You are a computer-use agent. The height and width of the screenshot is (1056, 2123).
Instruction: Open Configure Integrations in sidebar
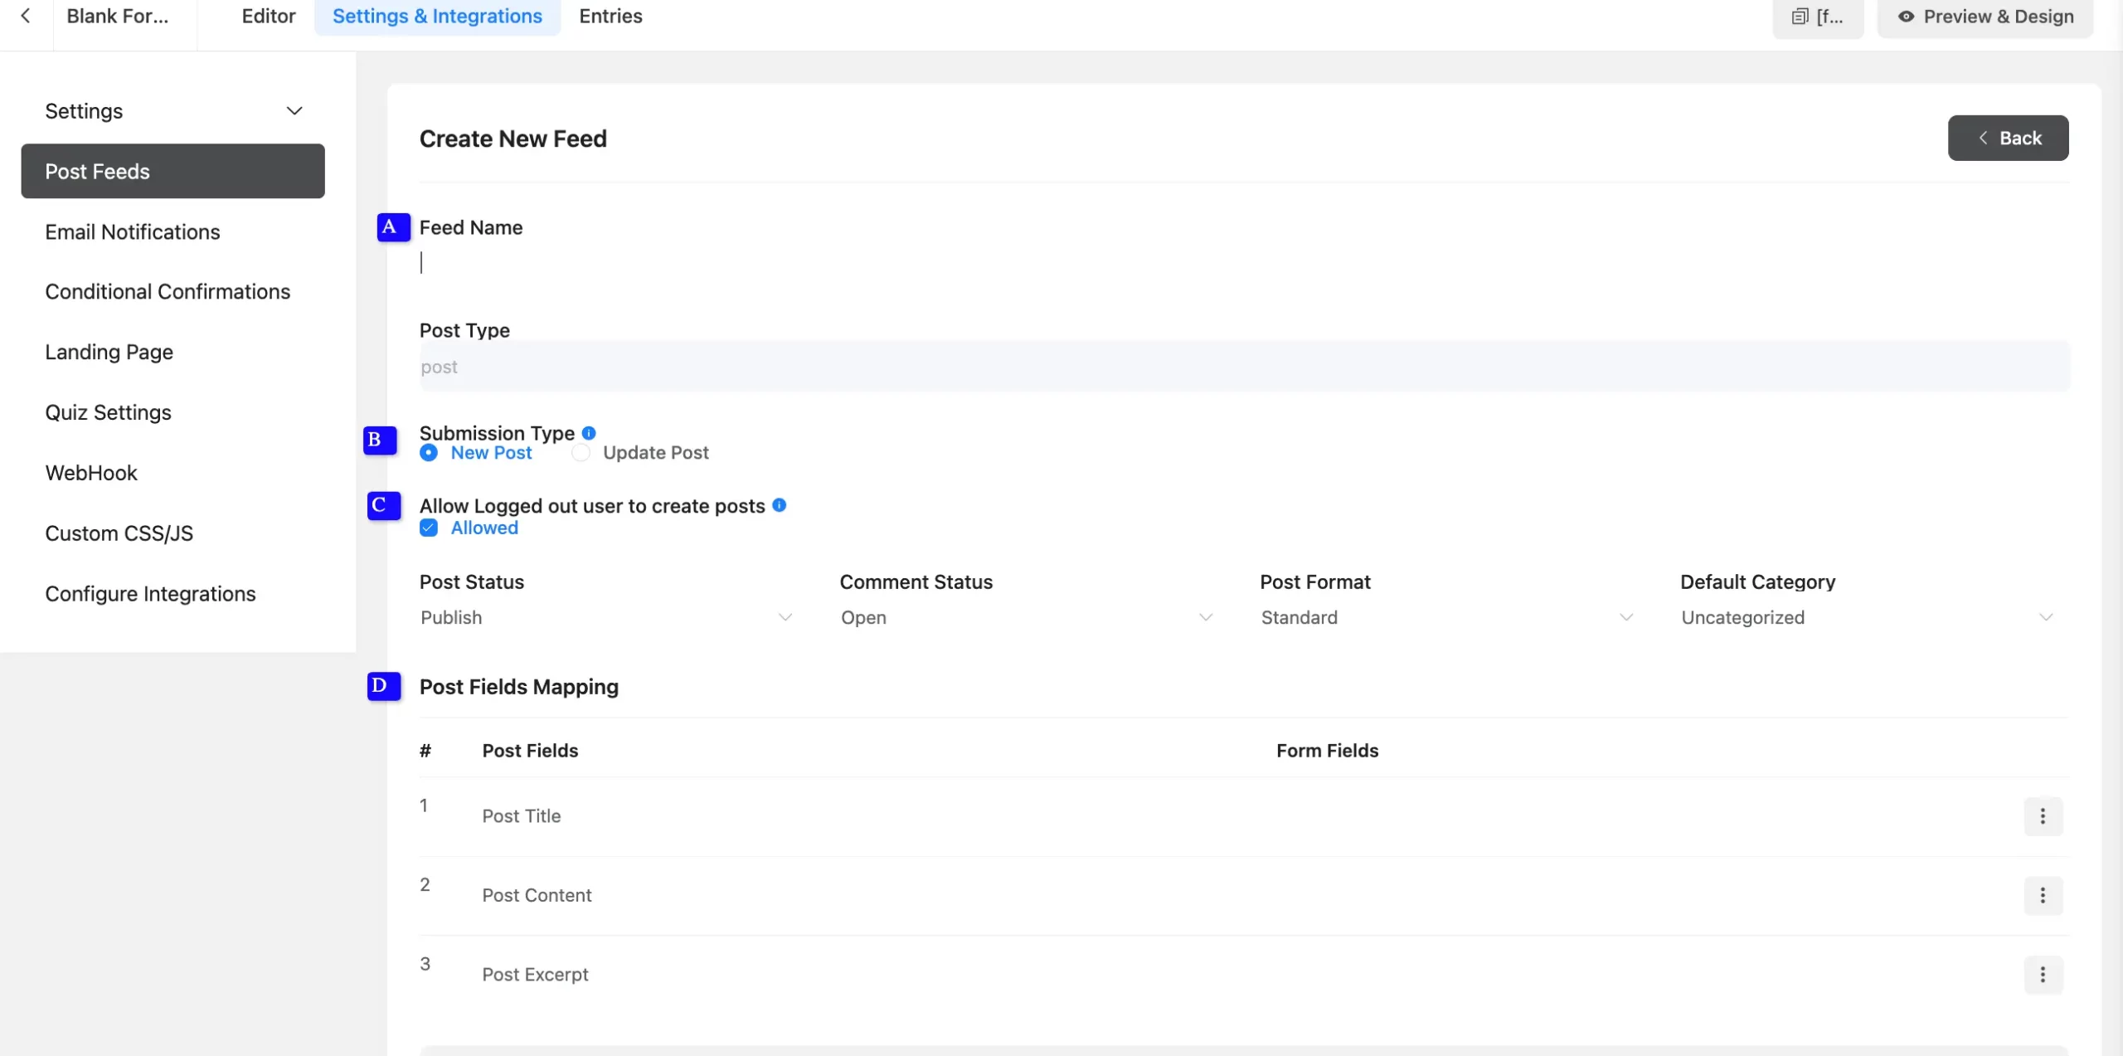pyautogui.click(x=150, y=594)
